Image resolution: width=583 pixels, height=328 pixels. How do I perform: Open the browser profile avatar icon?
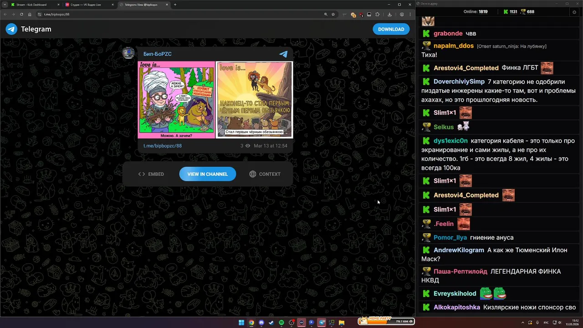click(402, 14)
